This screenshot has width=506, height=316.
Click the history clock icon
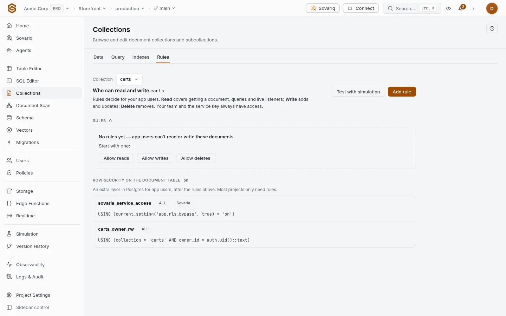[x=492, y=28]
